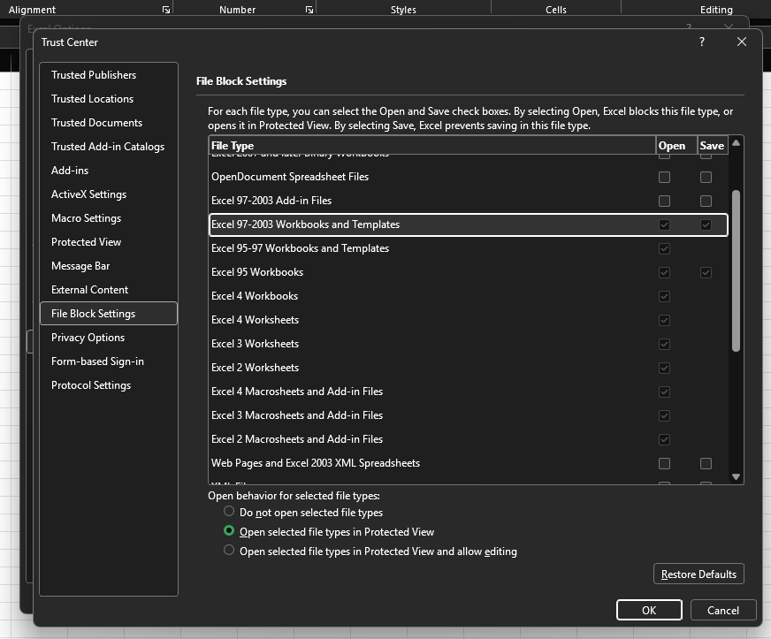Viewport: 771px width, 639px height.
Task: Click the file type list scrollbar thumb
Action: (x=737, y=270)
